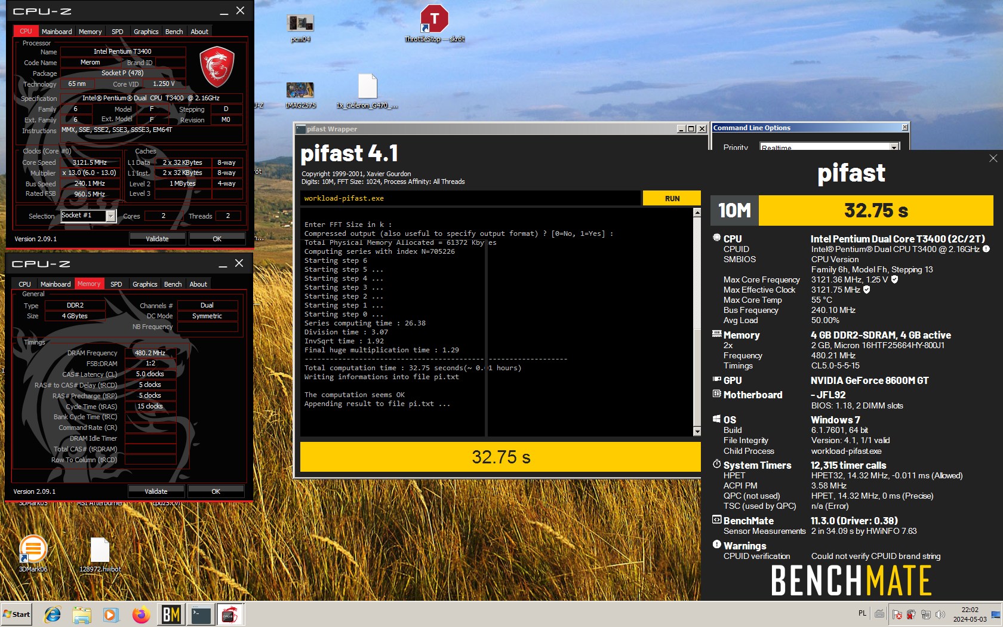Click the pifast console scrollbar up arrow

(697, 213)
